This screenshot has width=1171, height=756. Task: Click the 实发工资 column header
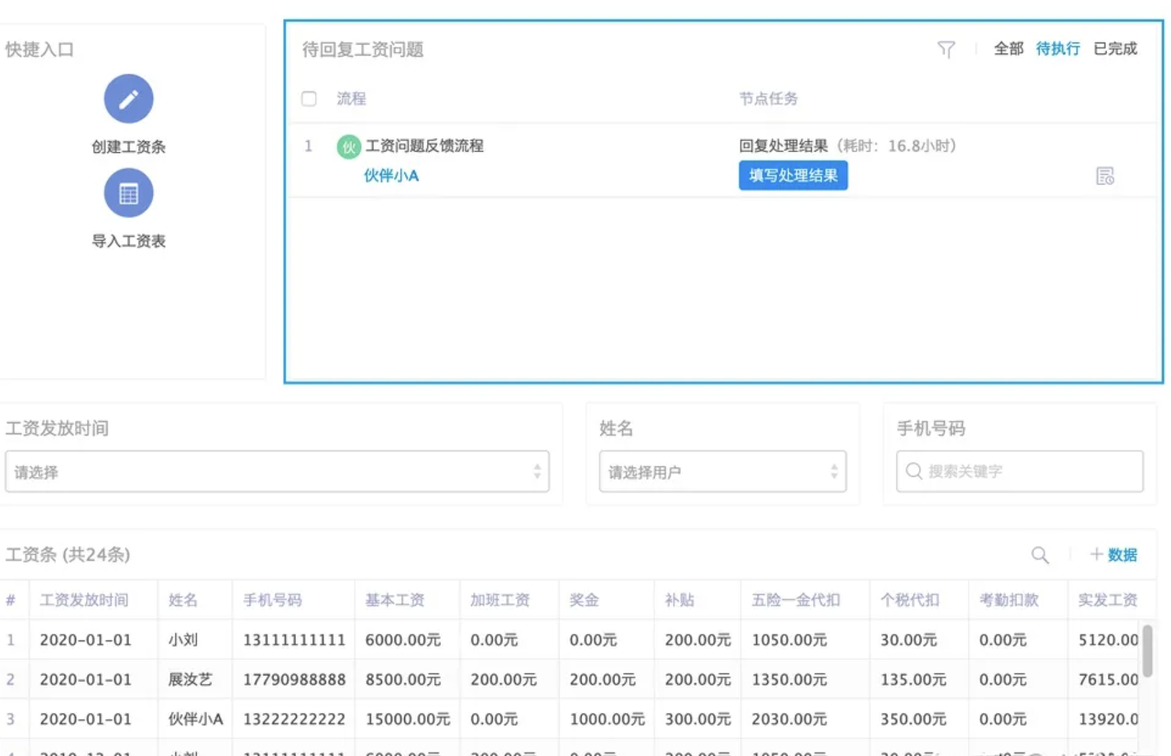[1107, 600]
